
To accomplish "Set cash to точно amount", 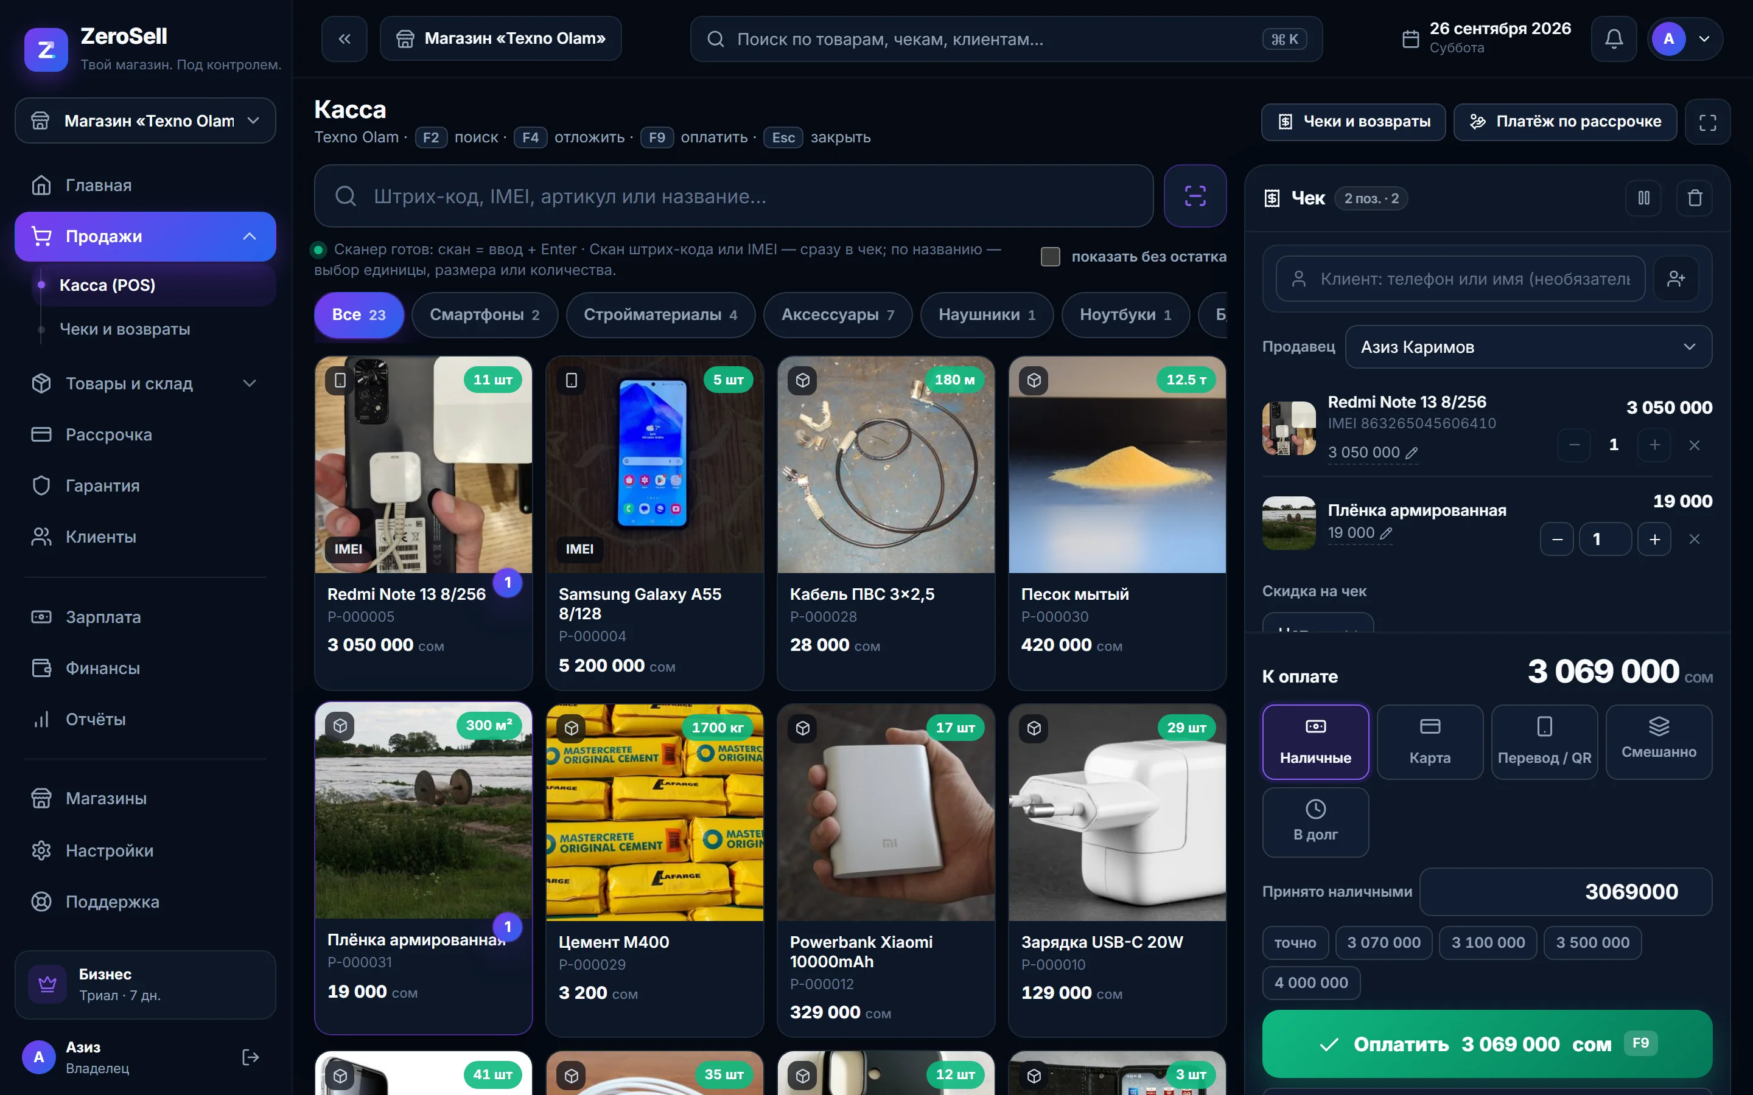I will (x=1295, y=943).
